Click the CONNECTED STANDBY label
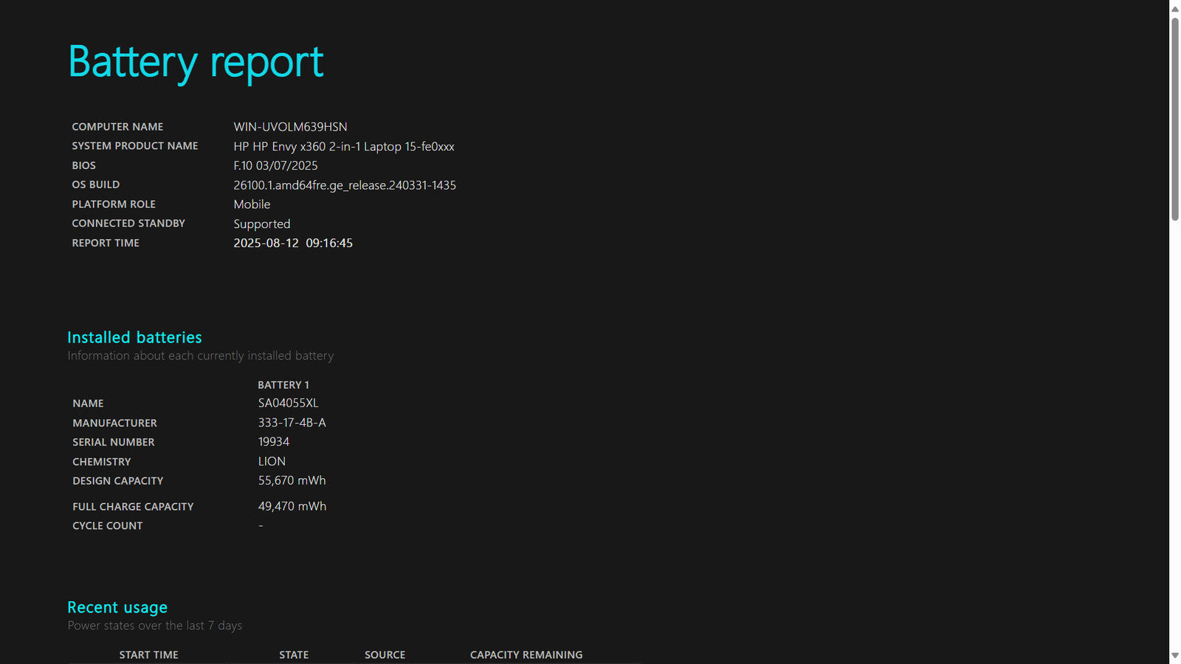1181x664 pixels. coord(128,224)
